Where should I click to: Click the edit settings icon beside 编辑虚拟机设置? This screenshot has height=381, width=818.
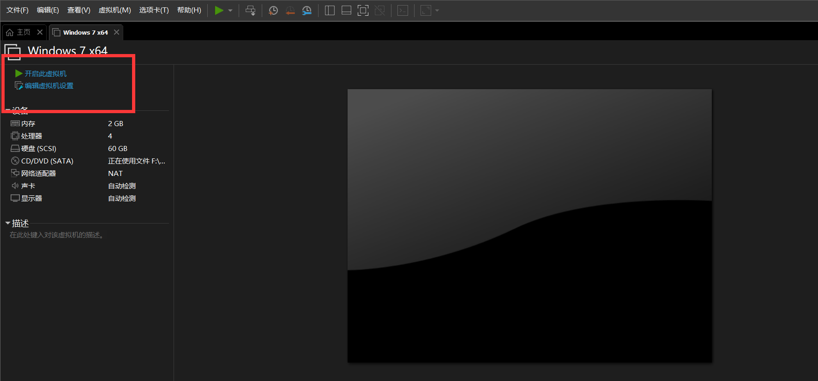(x=19, y=86)
